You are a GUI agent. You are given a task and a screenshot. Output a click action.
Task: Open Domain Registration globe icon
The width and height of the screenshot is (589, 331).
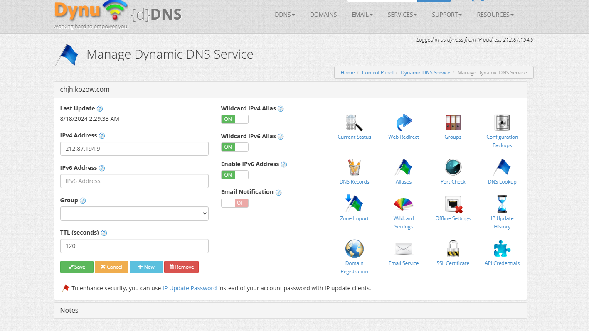(x=354, y=249)
